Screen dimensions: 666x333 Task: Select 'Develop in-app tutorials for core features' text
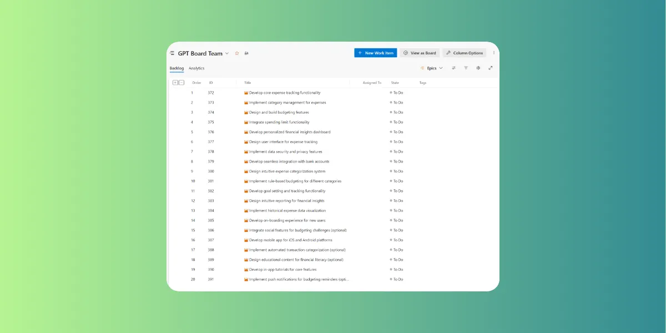coord(283,270)
